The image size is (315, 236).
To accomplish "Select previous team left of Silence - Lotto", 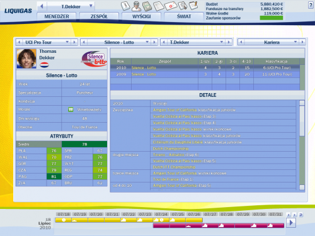I will pyautogui.click(x=84, y=42).
